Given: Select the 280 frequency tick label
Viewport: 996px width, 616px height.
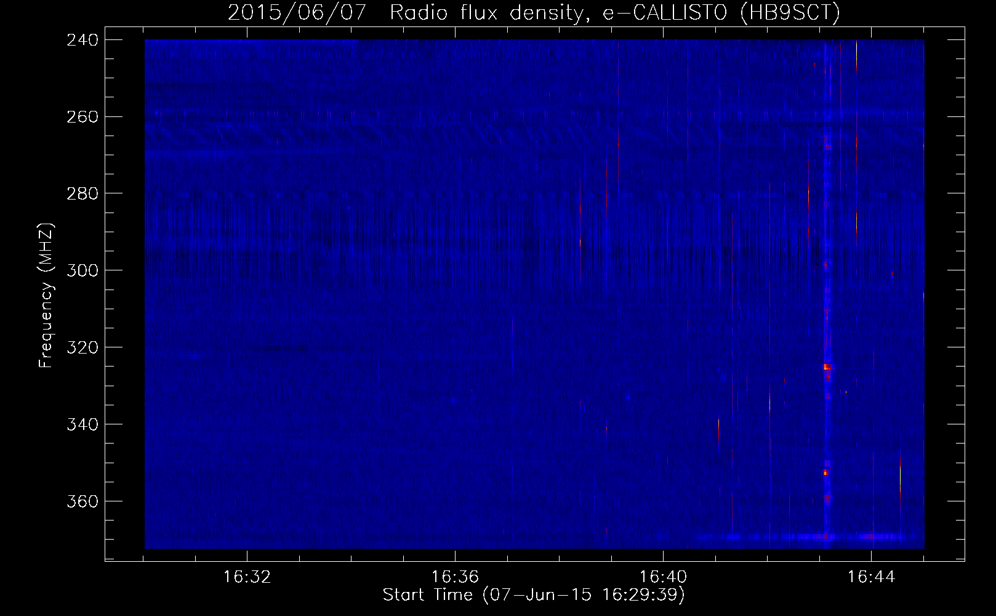Looking at the screenshot, I should 82,194.
